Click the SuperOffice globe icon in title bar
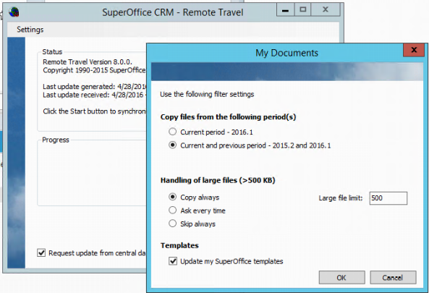 click(x=14, y=12)
